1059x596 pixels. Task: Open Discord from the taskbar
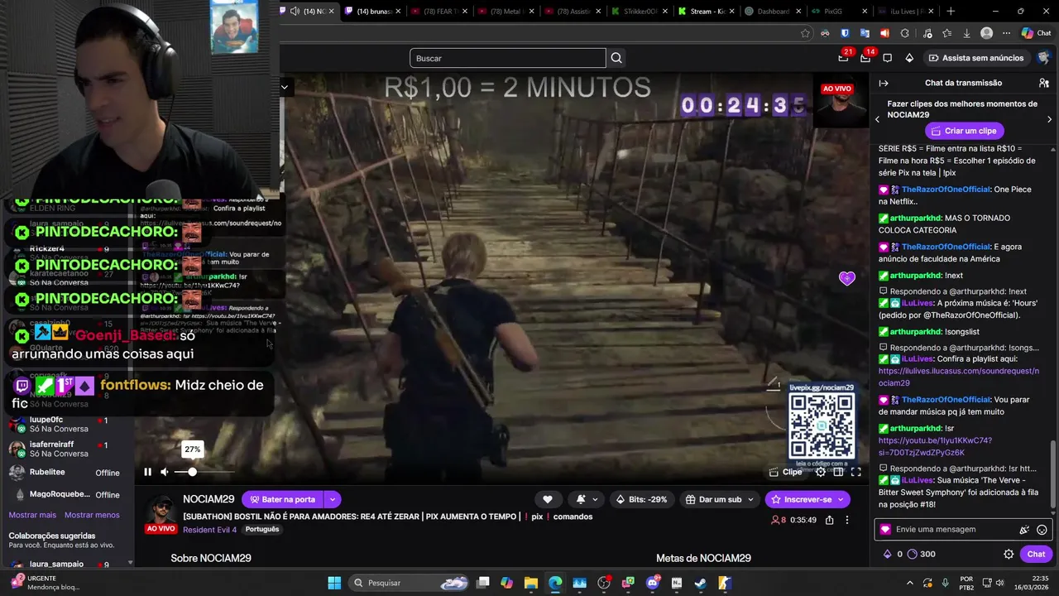(652, 583)
